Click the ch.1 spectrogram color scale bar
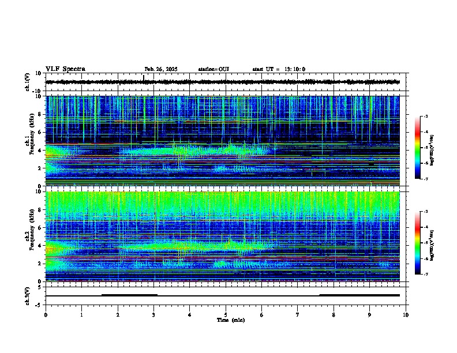 pos(417,148)
